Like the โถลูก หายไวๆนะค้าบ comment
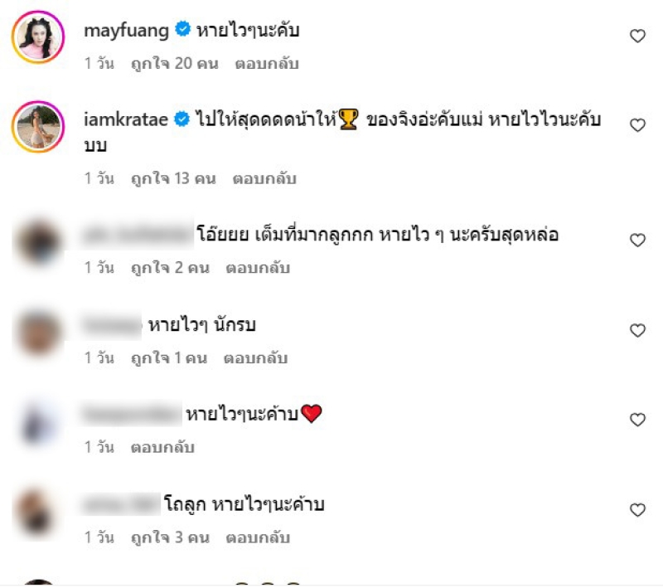 (637, 510)
